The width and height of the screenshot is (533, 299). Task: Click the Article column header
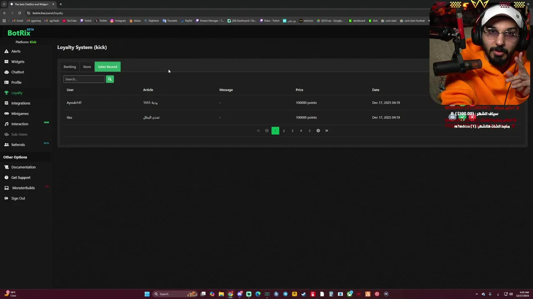point(148,90)
